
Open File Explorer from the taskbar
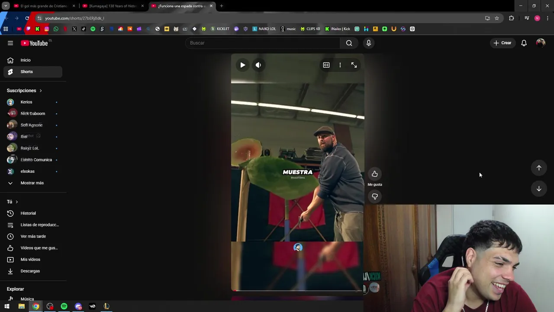pyautogui.click(x=21, y=306)
